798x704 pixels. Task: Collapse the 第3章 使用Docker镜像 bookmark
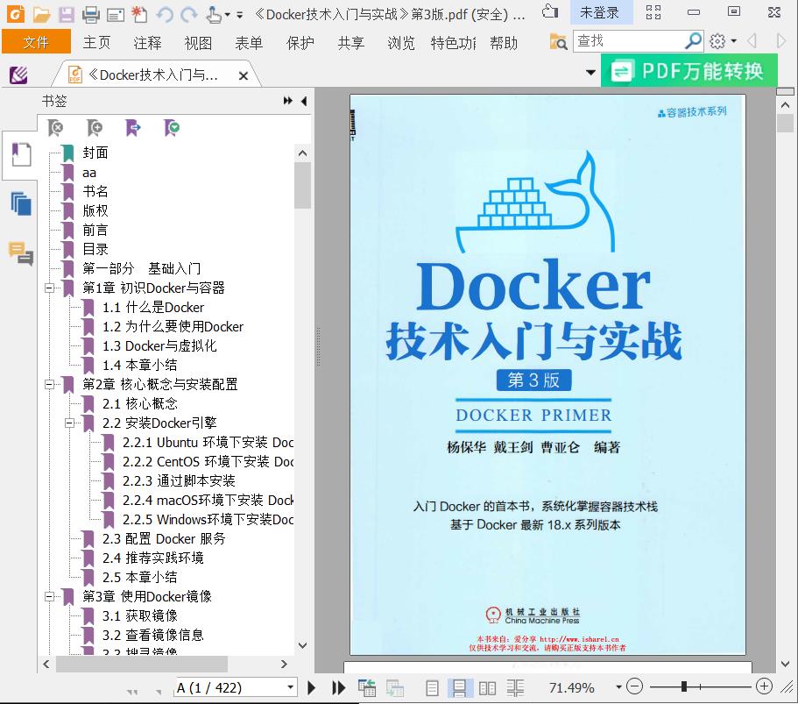point(50,596)
